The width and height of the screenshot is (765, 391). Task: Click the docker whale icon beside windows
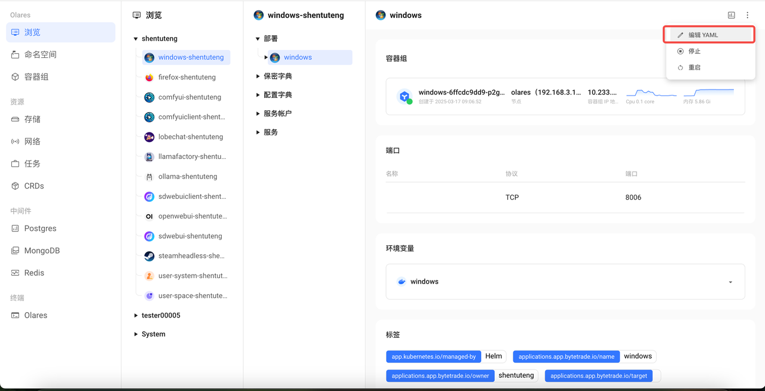point(402,282)
